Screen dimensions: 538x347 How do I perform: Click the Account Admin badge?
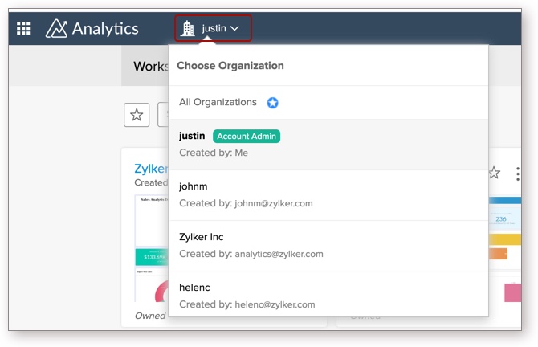click(247, 137)
